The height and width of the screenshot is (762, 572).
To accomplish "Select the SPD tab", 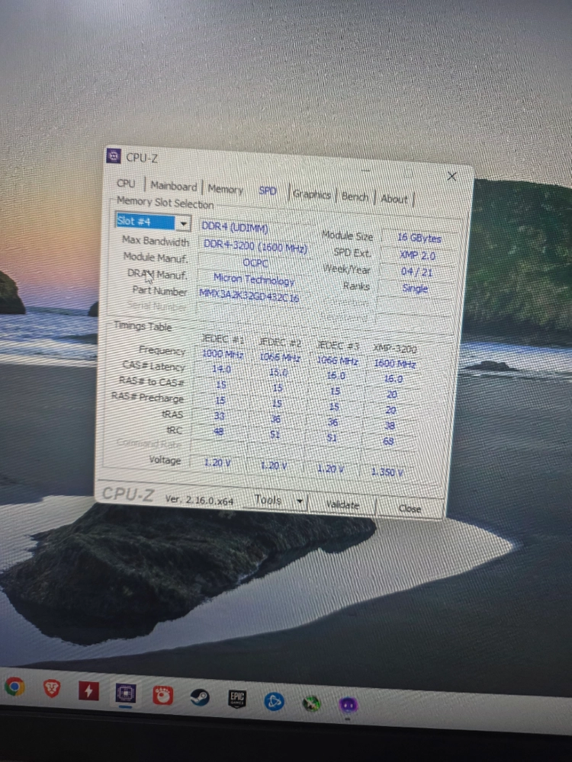I will pyautogui.click(x=268, y=191).
